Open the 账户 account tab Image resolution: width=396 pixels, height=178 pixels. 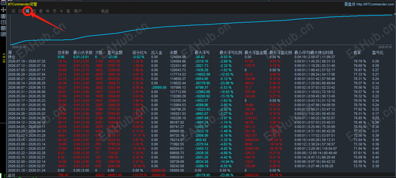pyautogui.click(x=78, y=11)
